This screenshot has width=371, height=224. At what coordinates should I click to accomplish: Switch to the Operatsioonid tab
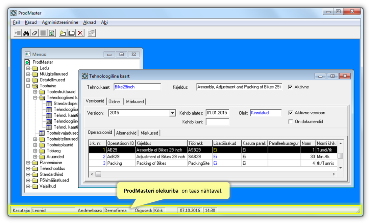pyautogui.click(x=100, y=132)
